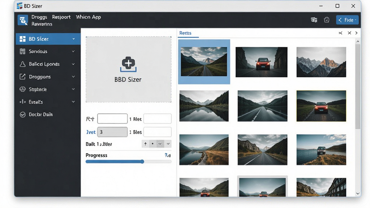Click the sliders icon beside Evcalfs
This screenshot has width=370, height=208.
click(22, 102)
